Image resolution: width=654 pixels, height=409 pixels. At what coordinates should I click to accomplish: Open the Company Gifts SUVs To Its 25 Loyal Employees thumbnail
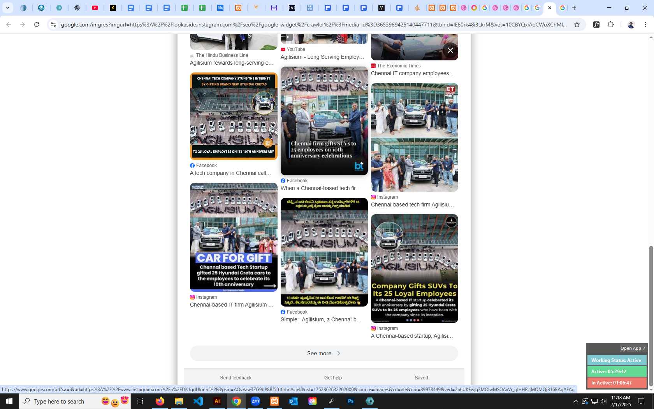pyautogui.click(x=415, y=268)
